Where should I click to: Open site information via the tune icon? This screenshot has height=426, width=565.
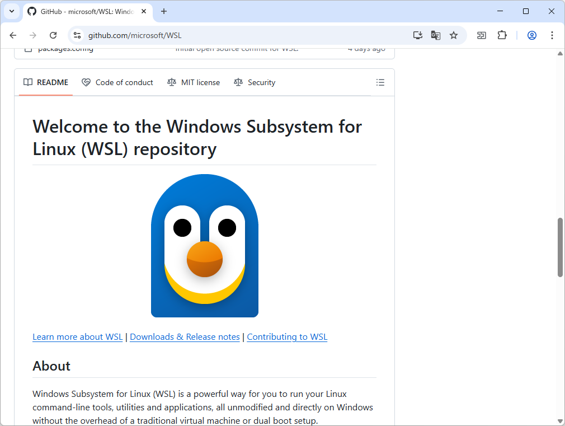(76, 35)
